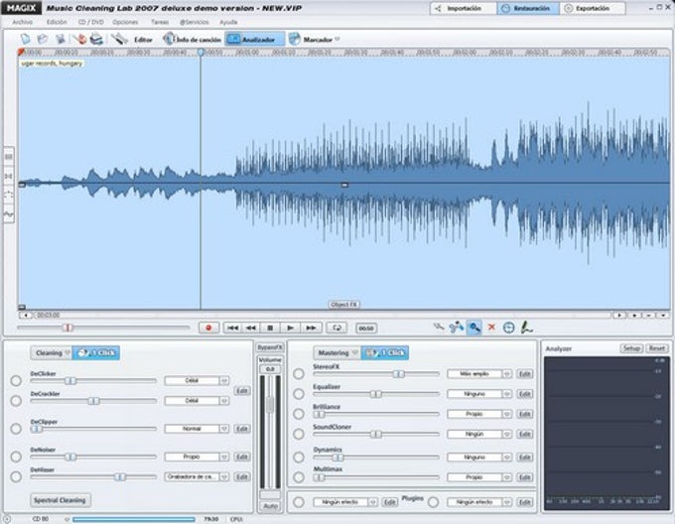This screenshot has width=675, height=524.
Task: Enable the DeNoiser effect
Action: (16, 457)
